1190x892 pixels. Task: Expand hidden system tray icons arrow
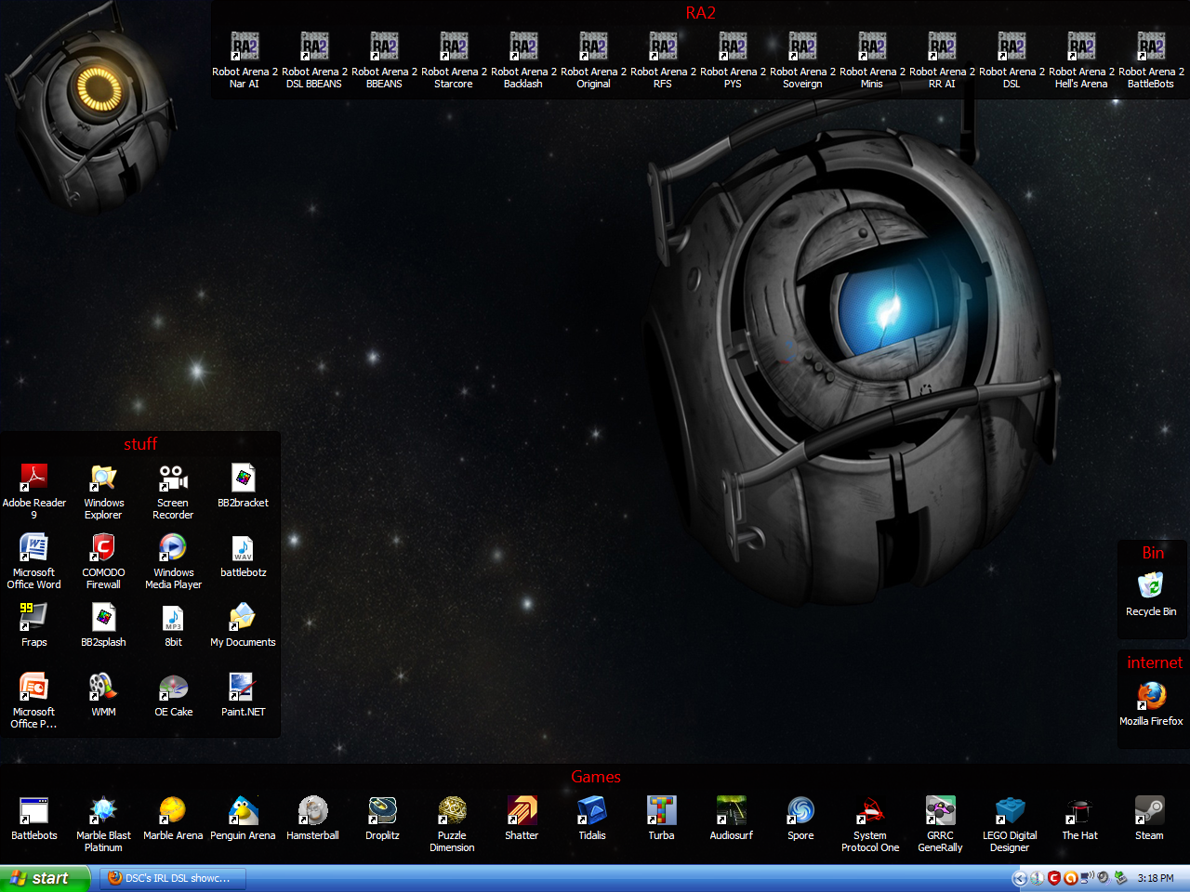coord(1020,878)
